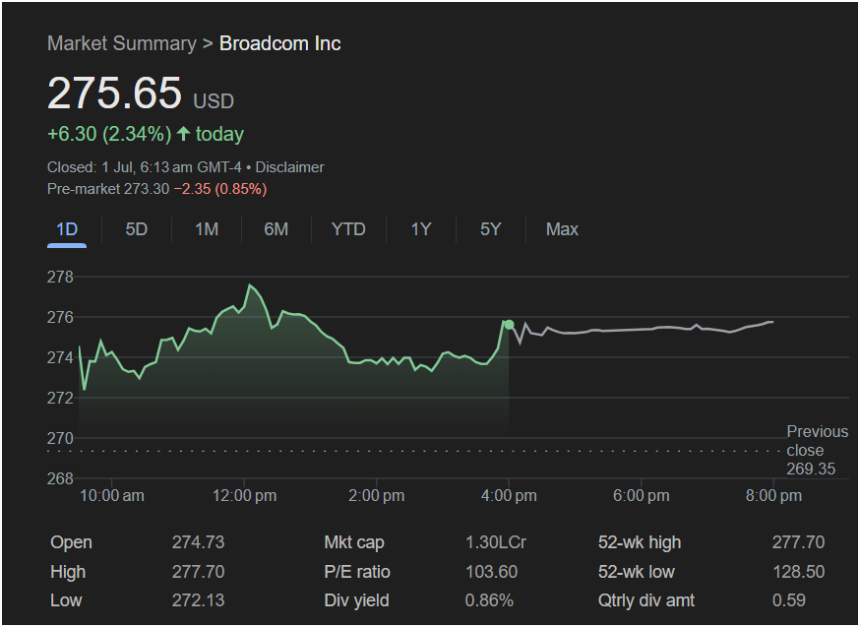Screen dimensions: 860x627
Task: Click the 275.65 current price
Action: pos(114,93)
